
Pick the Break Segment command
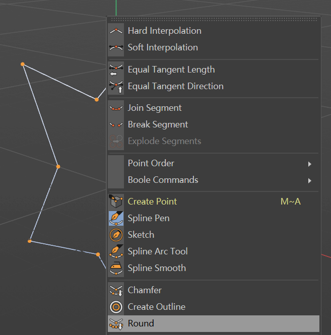tap(214, 124)
